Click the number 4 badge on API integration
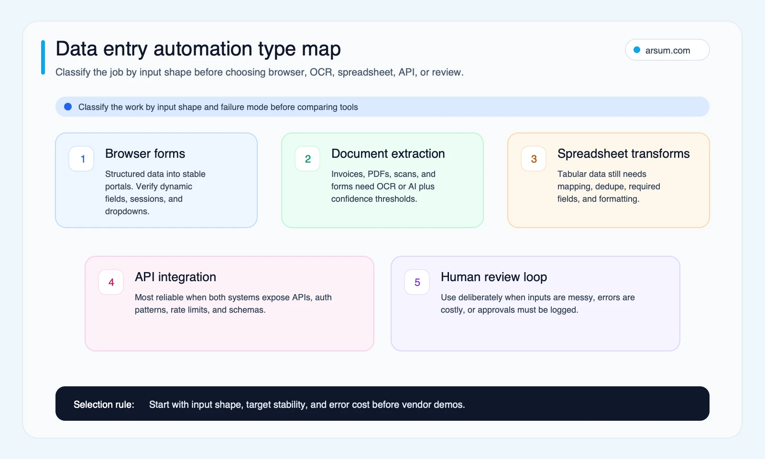Viewport: 765px width, 459px height. [x=111, y=282]
